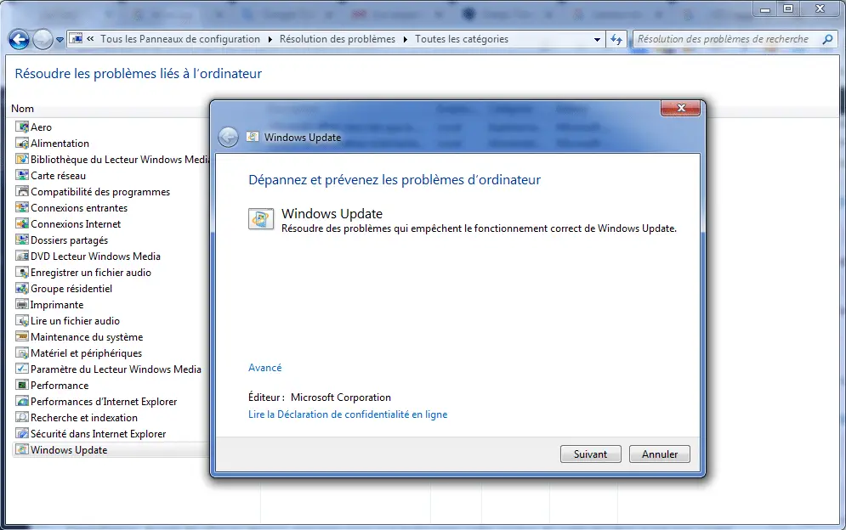The height and width of the screenshot is (530, 846).
Task: Select the Compatibilité des programmes row
Action: pos(100,192)
